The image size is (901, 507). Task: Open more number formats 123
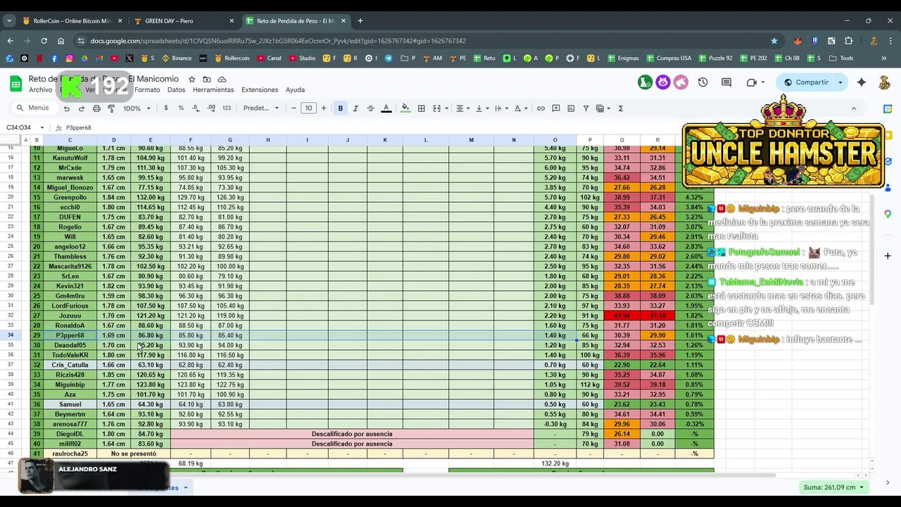(x=226, y=108)
